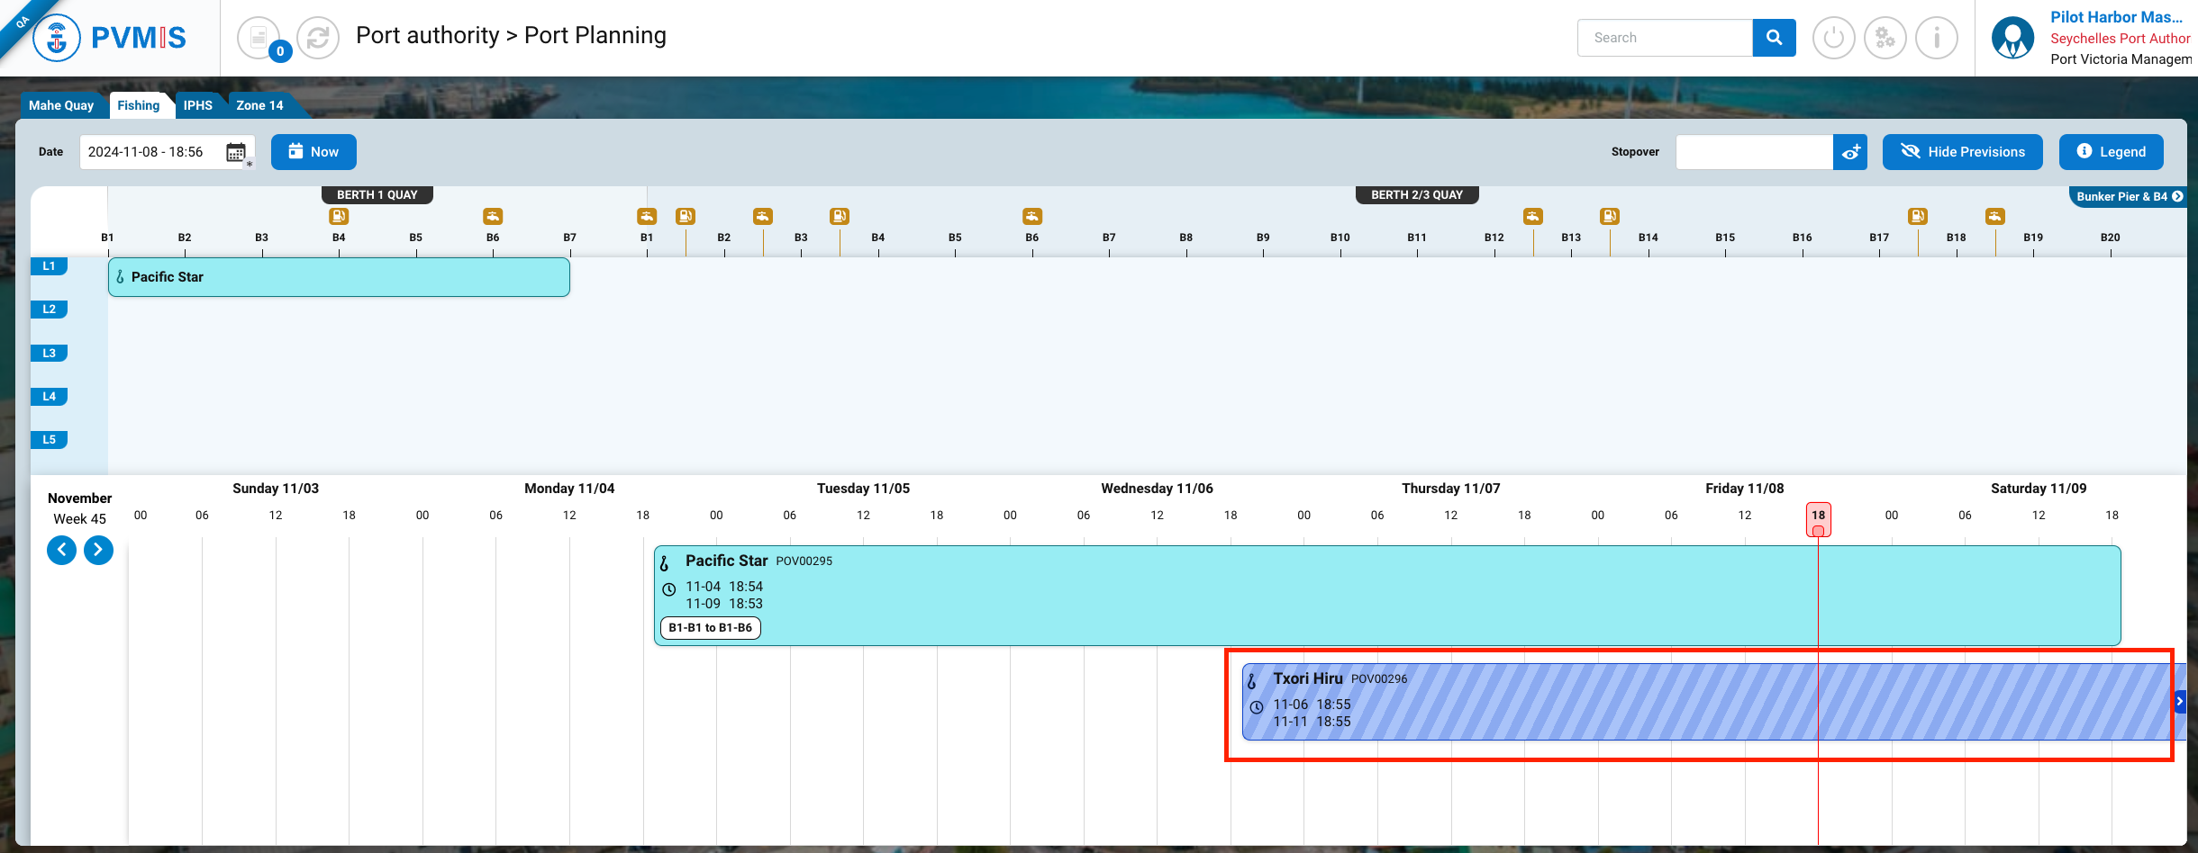Image resolution: width=2198 pixels, height=853 pixels.
Task: Go to next week arrow
Action: coord(98,550)
